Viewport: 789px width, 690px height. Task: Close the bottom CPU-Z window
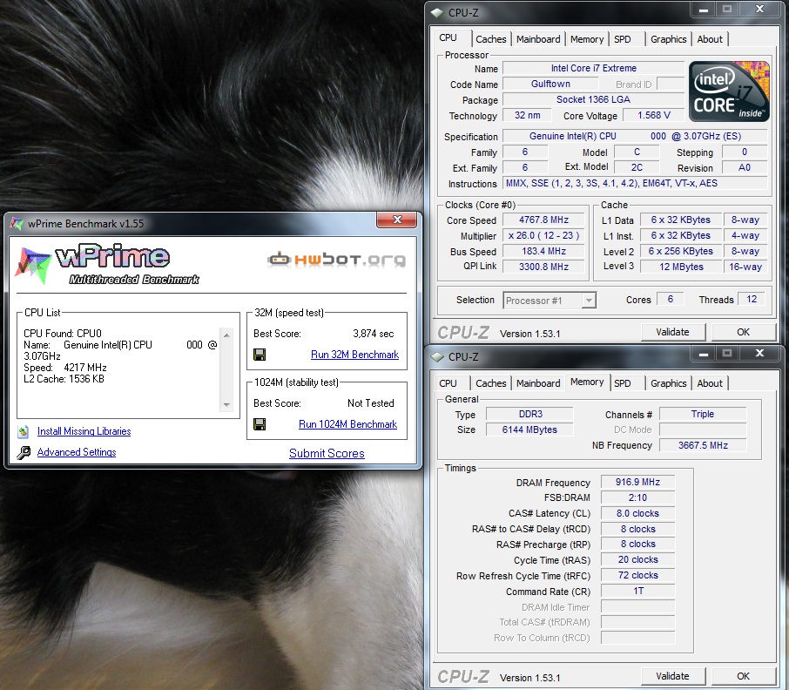pyautogui.click(x=759, y=354)
